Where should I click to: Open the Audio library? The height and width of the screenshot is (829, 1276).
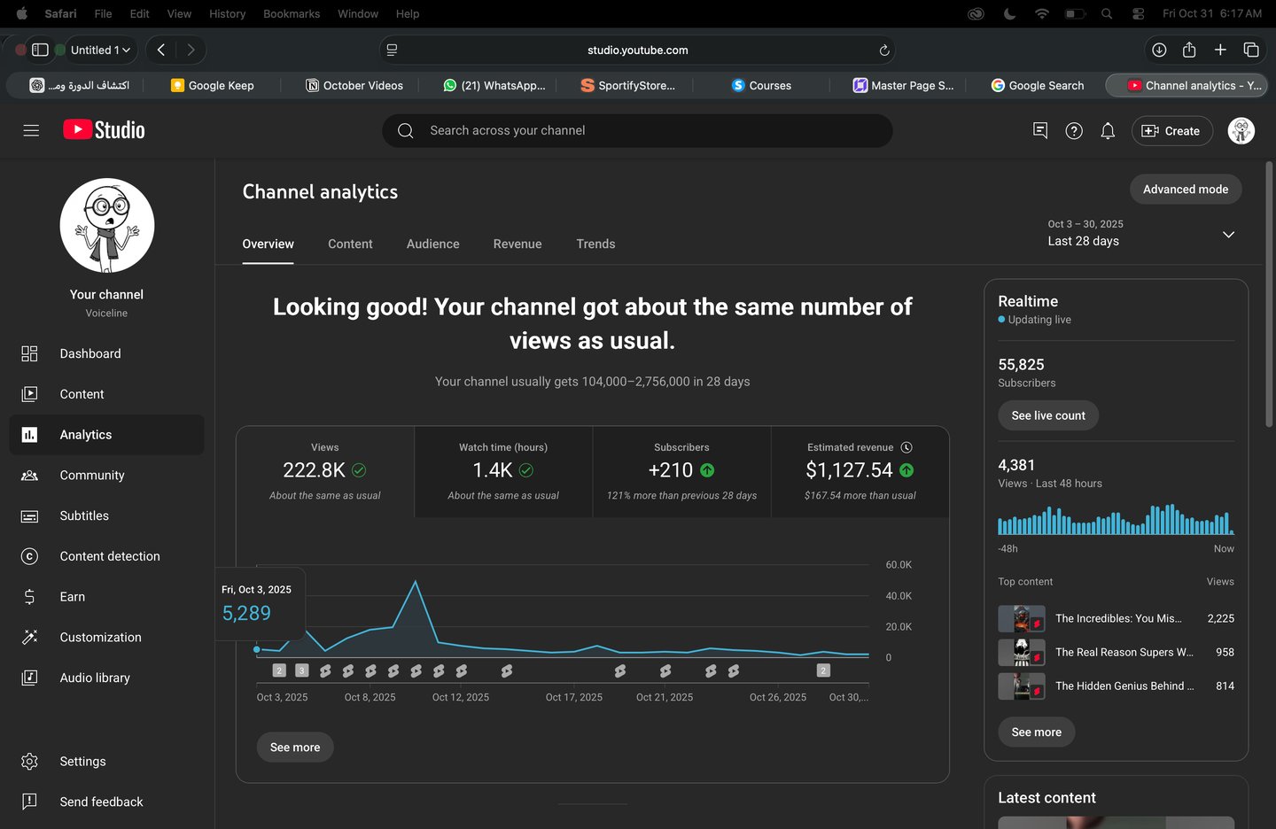pyautogui.click(x=106, y=678)
